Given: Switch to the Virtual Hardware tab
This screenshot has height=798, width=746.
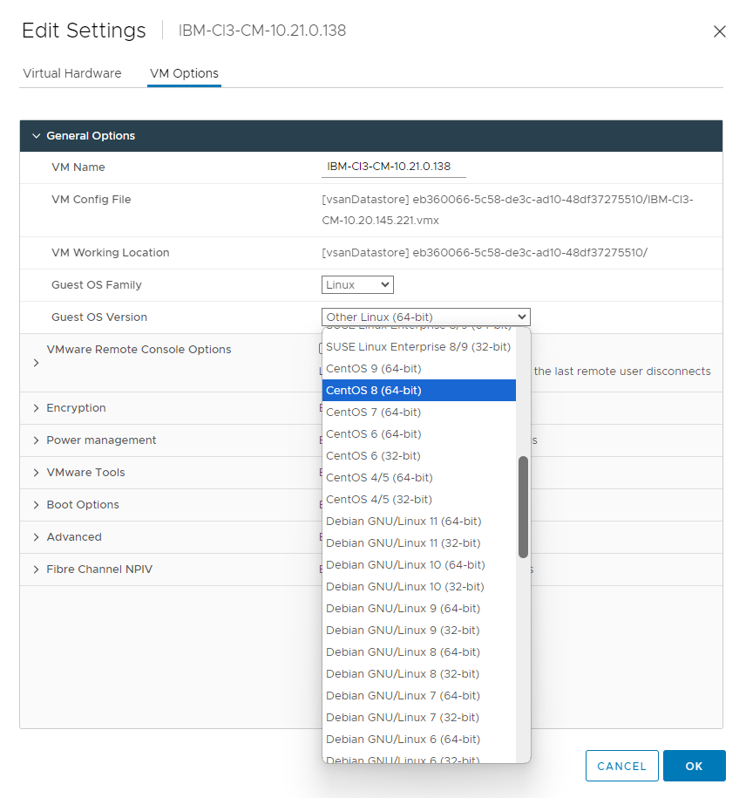Looking at the screenshot, I should [x=72, y=73].
